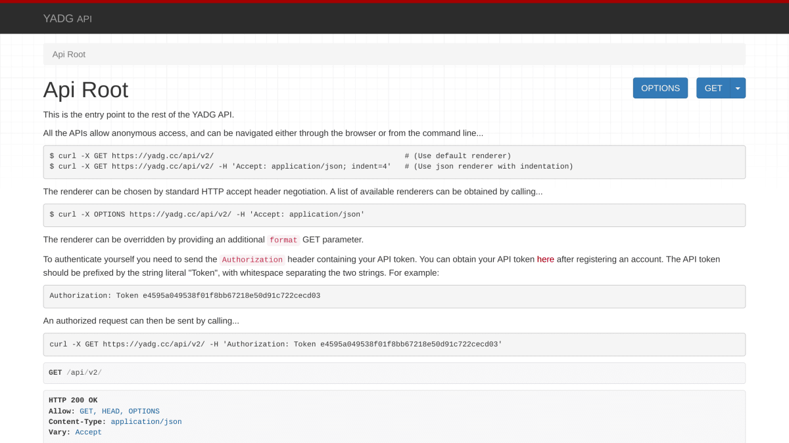Click 'An authorized request can then be sent' text
789x443 pixels.
tap(141, 322)
